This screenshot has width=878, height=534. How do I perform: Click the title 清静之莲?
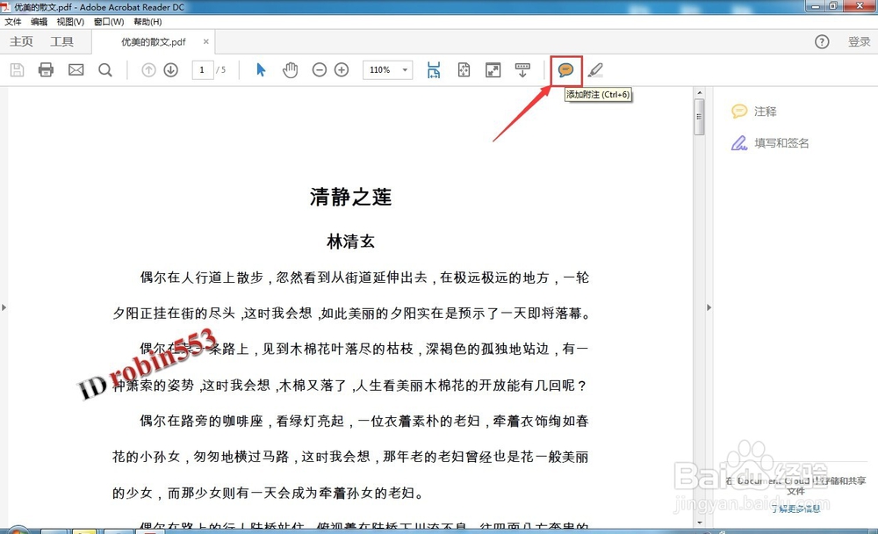350,197
